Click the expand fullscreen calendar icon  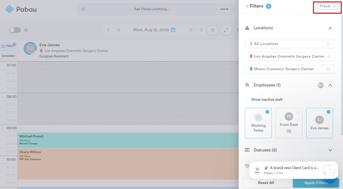(x=226, y=30)
